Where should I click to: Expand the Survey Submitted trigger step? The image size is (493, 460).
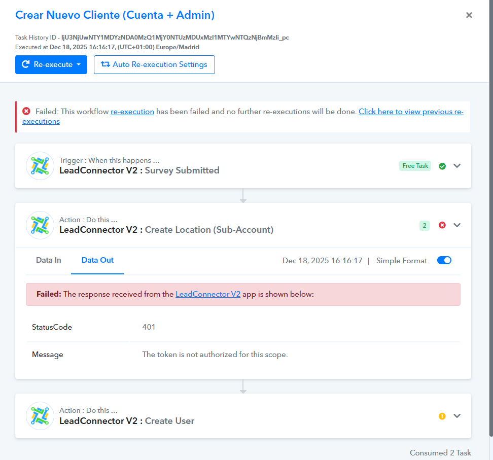click(x=457, y=166)
